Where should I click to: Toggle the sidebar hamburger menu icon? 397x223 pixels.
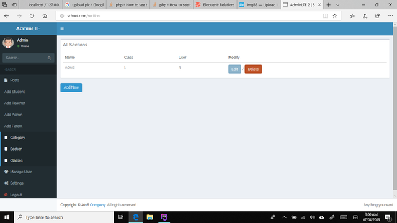pyautogui.click(x=62, y=29)
